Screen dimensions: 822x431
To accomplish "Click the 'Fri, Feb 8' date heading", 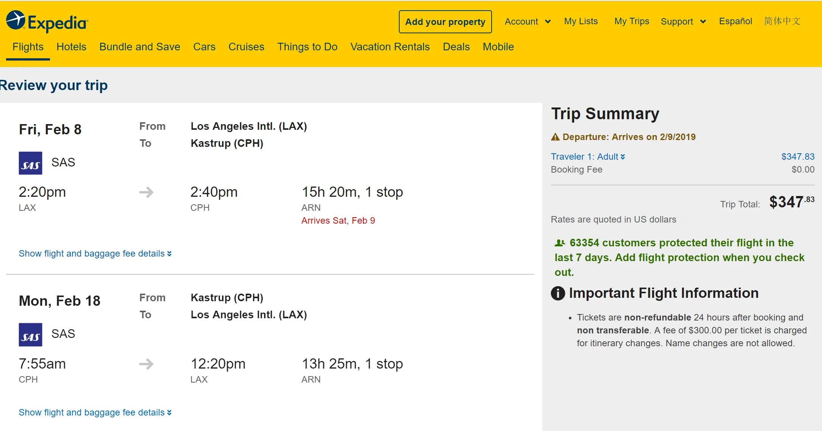I will click(50, 130).
